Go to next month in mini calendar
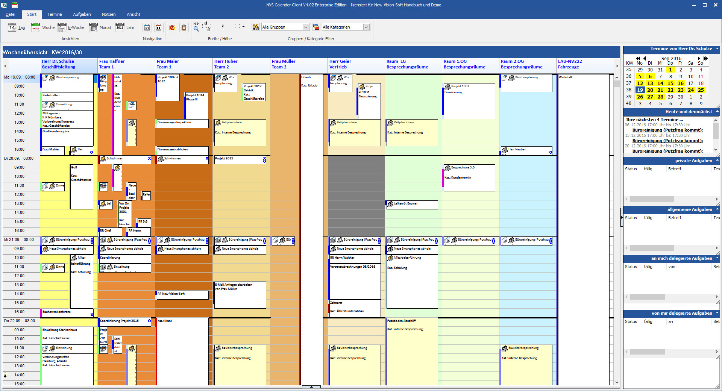Image resolution: width=722 pixels, height=391 pixels. tap(699, 58)
